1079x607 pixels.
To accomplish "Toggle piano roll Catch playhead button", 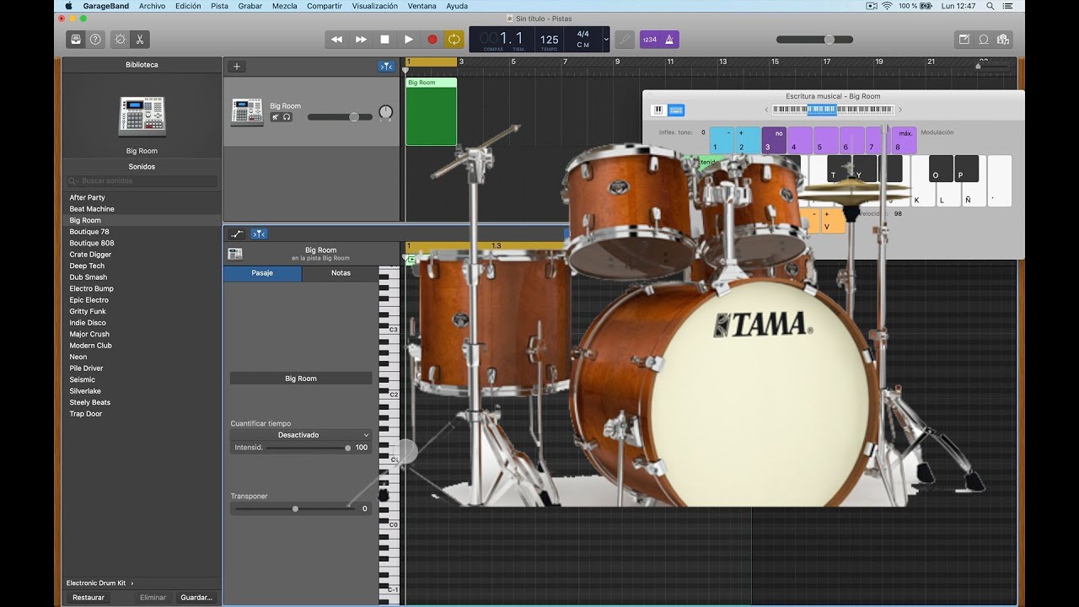I will [x=259, y=234].
